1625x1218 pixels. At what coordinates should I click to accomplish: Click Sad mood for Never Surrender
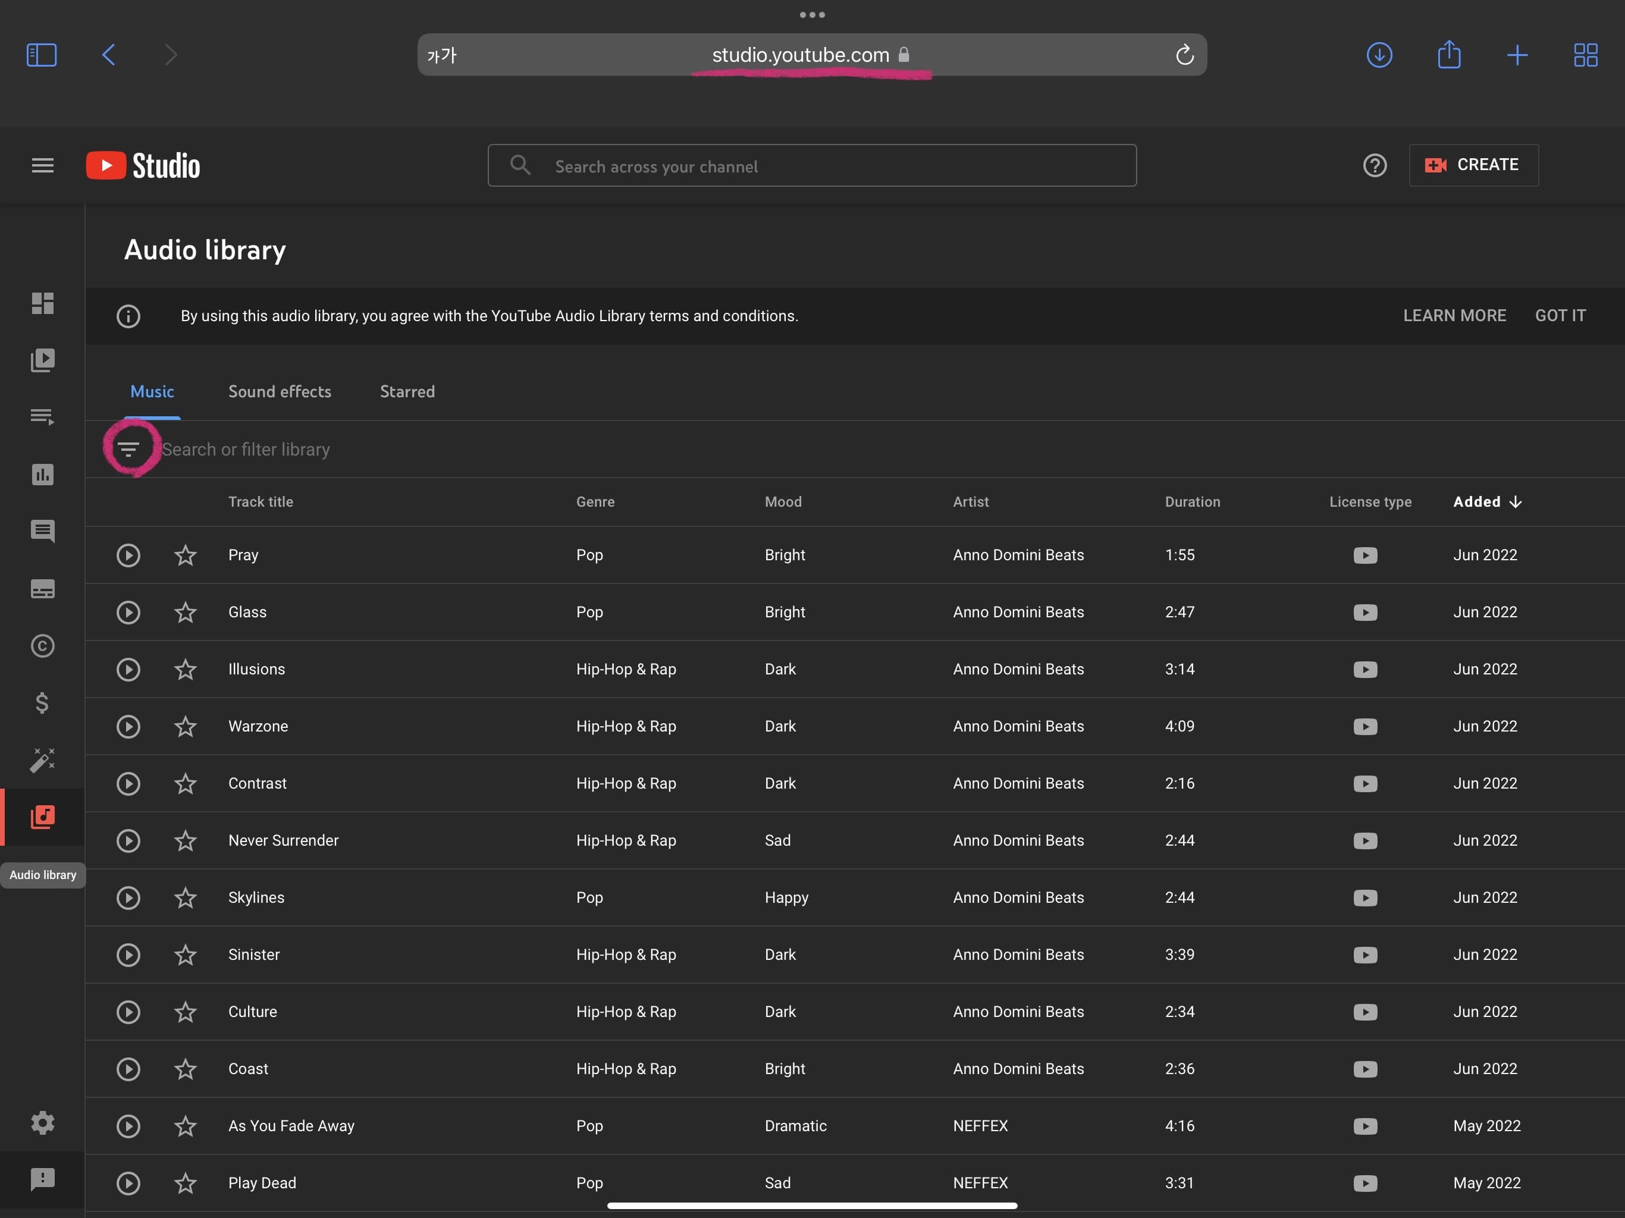777,840
